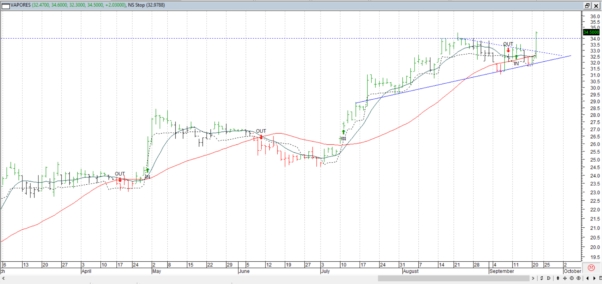Image resolution: width=602 pixels, height=284 pixels.
Task: Restore down the chart window
Action: [x=588, y=6]
